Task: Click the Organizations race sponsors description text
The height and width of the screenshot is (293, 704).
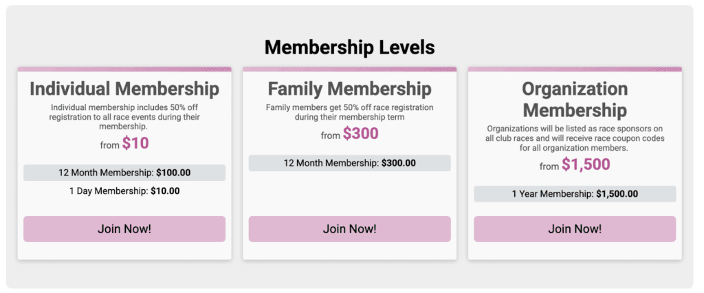Action: pos(575,138)
